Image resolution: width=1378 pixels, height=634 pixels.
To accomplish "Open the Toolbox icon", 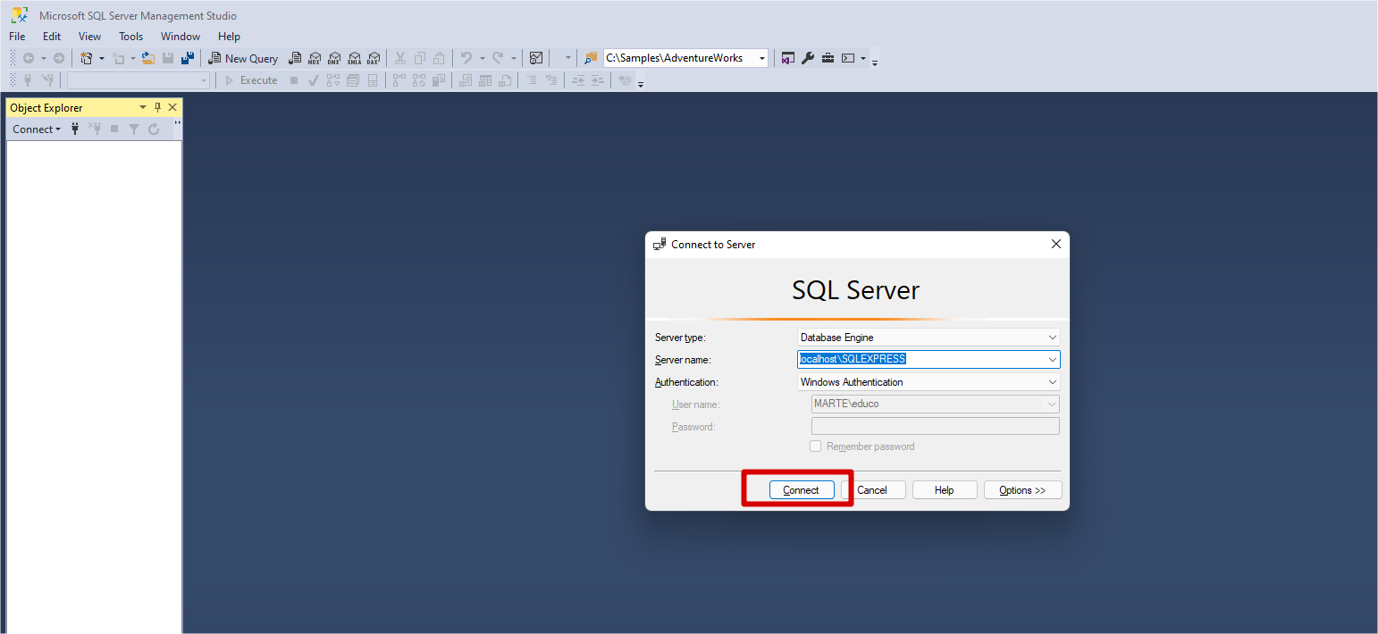I will tap(828, 58).
